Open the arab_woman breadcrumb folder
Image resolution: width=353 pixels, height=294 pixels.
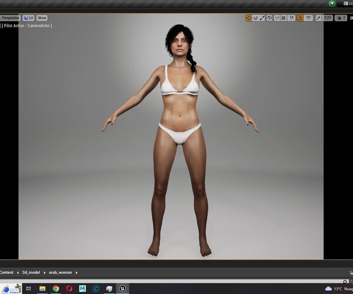click(61, 272)
